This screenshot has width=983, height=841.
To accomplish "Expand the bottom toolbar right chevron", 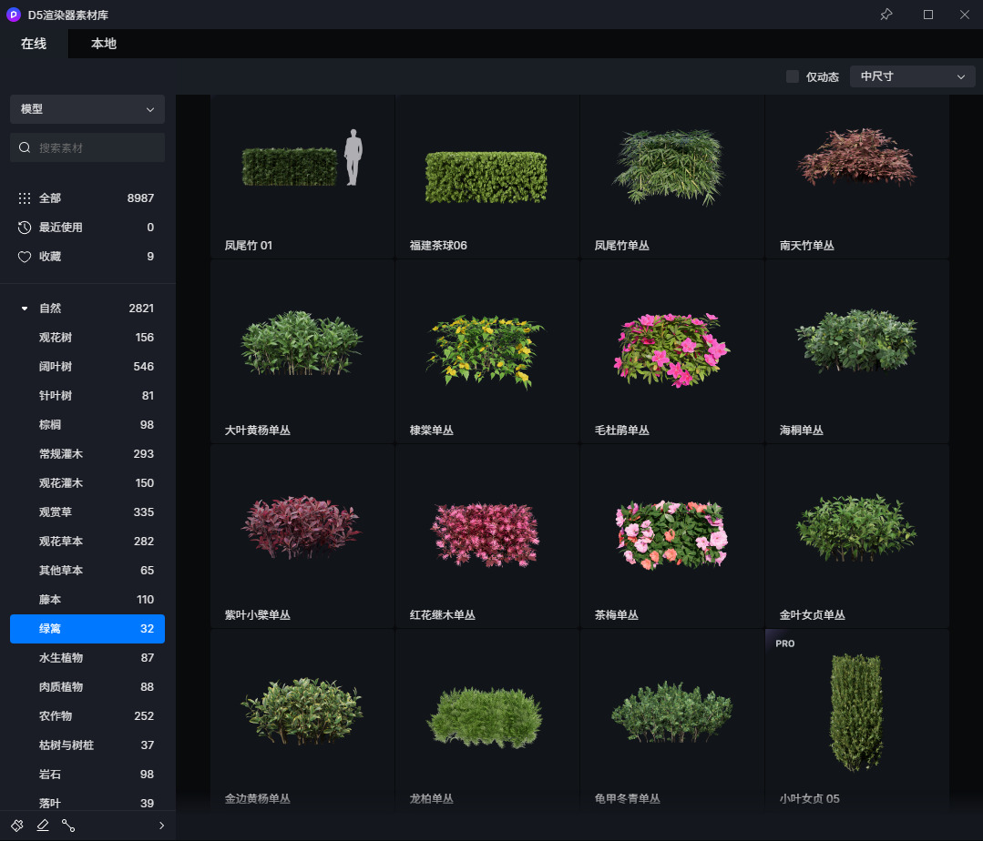I will [161, 826].
